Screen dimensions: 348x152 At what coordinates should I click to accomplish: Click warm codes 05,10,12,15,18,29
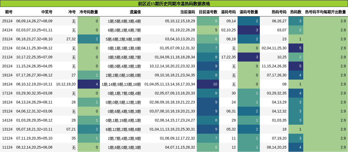point(180,21)
